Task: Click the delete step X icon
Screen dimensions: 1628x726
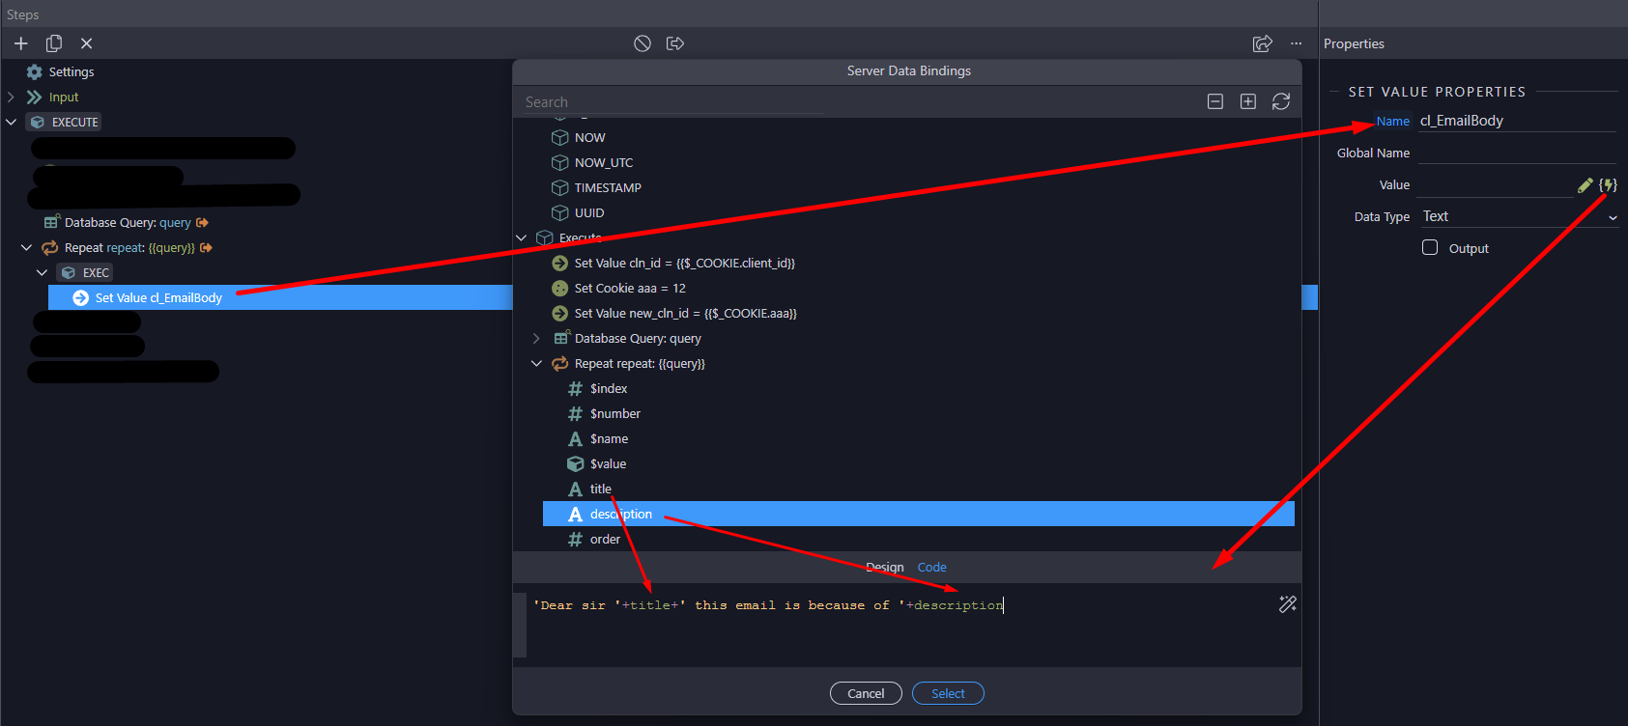Action: click(x=86, y=43)
